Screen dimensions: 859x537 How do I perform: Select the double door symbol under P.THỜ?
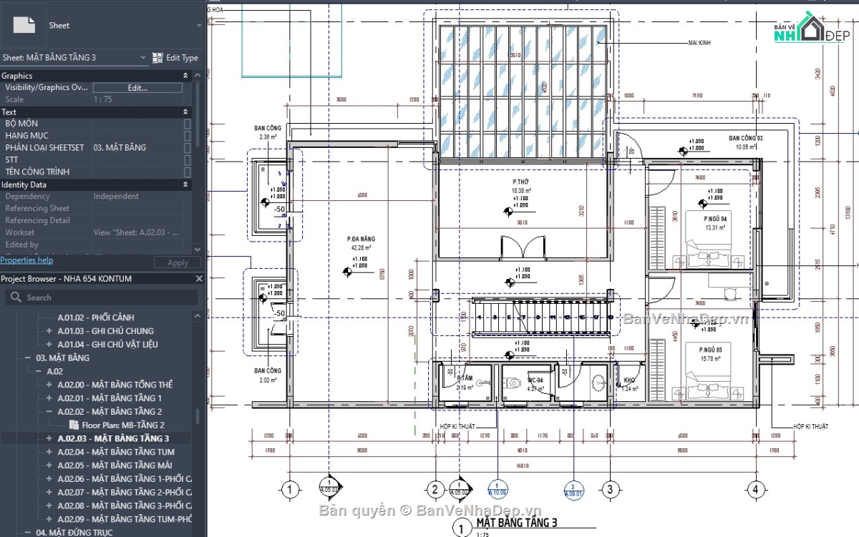[523, 247]
